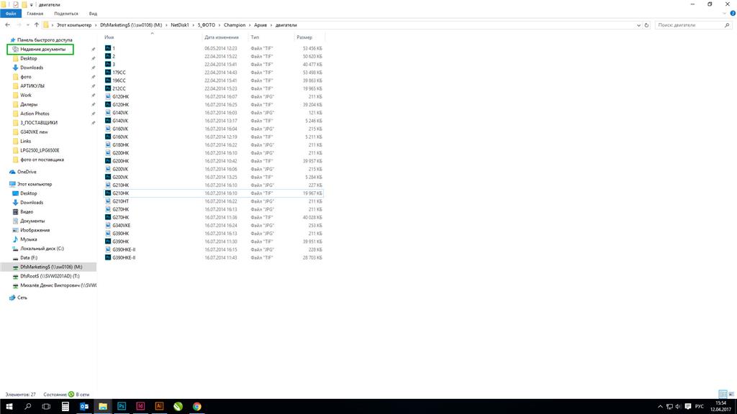Switch input language РУС indicator
The height and width of the screenshot is (414, 737).
(700, 407)
